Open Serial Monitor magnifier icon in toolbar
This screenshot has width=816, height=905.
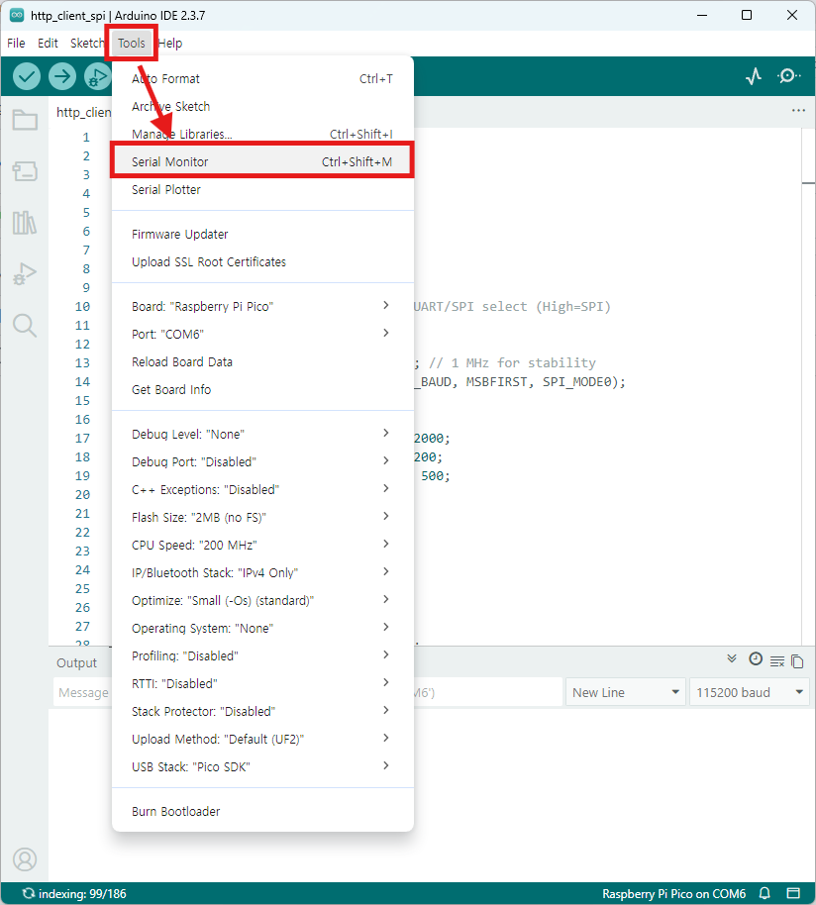pos(789,76)
